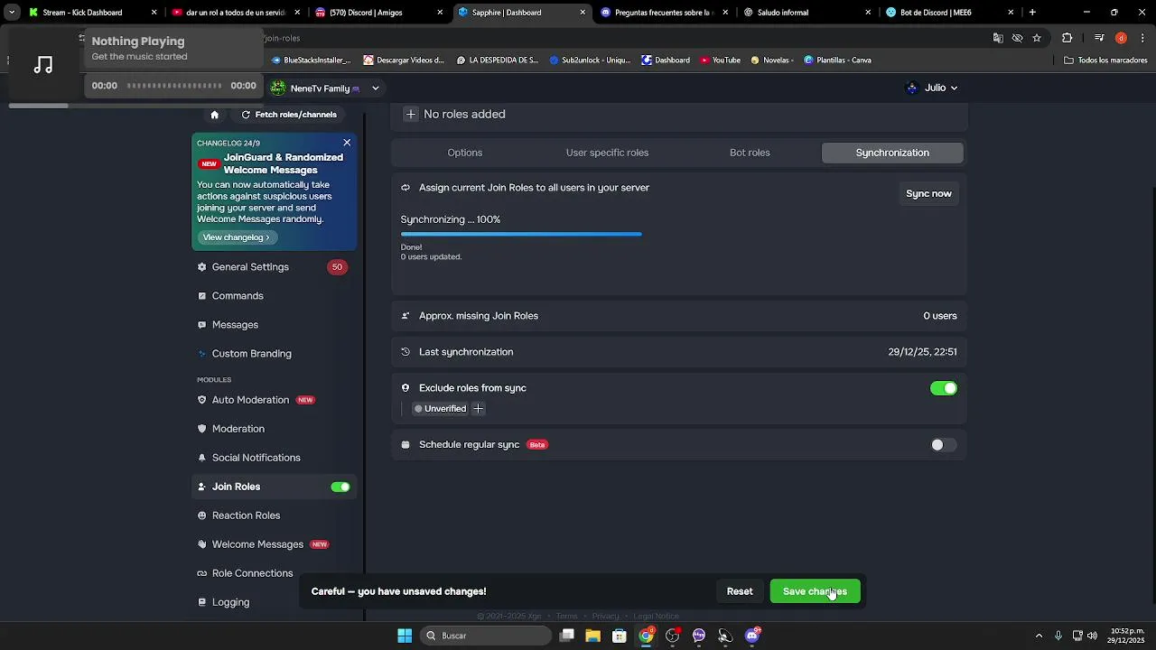Open the Custom Branding sidebar icon
The width and height of the screenshot is (1156, 650).
click(202, 354)
